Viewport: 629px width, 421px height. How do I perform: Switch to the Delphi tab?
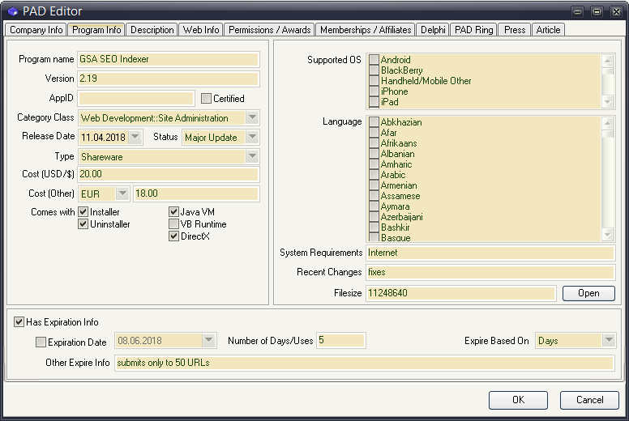point(433,30)
